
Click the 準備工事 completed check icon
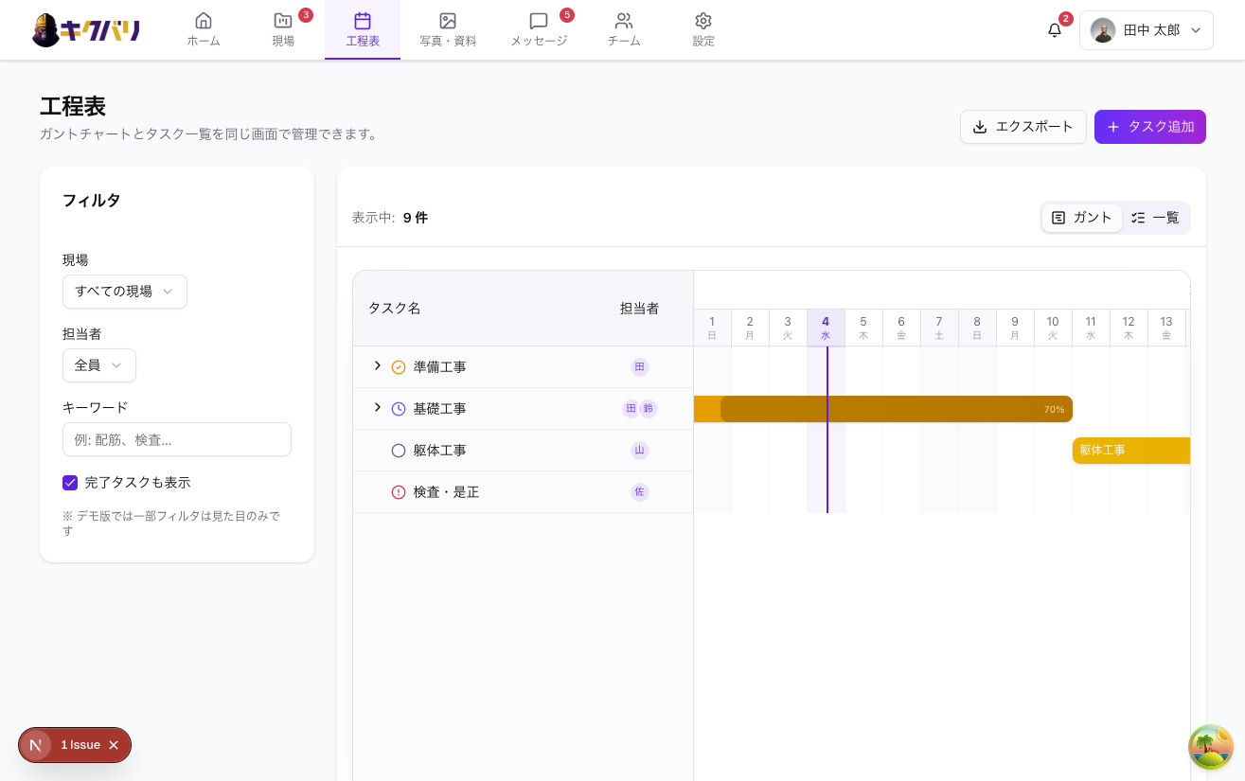pos(399,367)
